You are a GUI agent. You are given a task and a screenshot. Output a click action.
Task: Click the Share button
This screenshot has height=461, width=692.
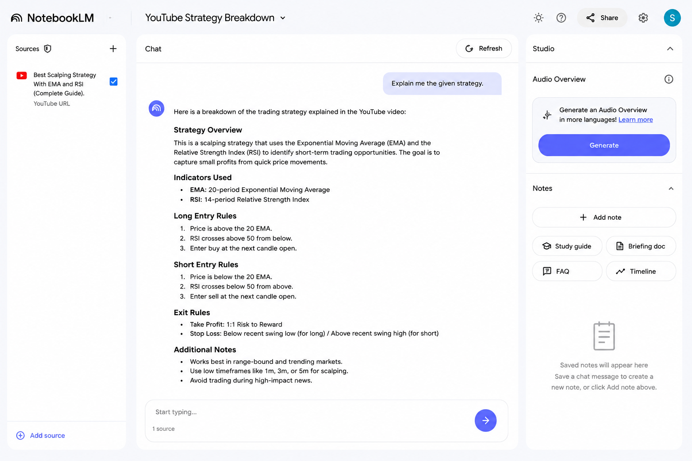point(602,18)
